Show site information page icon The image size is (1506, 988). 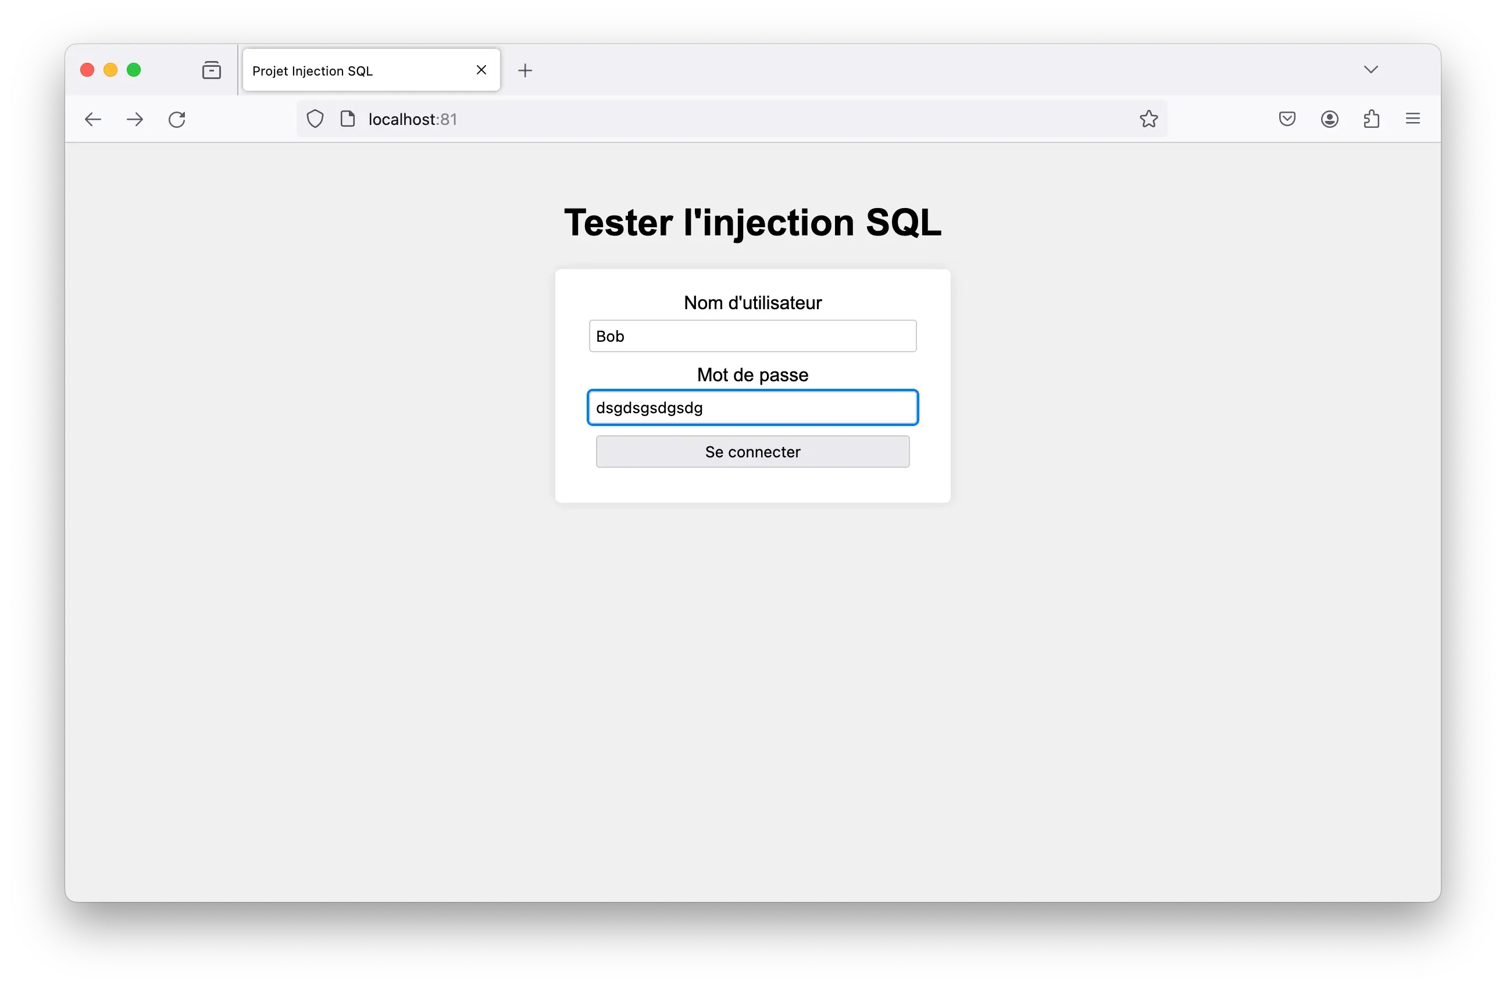point(348,119)
